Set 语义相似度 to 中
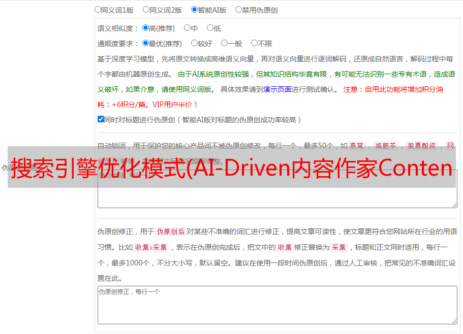Image resolution: width=463 pixels, height=334 pixels. (187, 28)
